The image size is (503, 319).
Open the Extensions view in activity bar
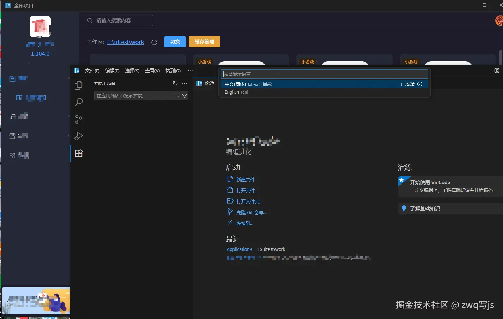[x=79, y=153]
